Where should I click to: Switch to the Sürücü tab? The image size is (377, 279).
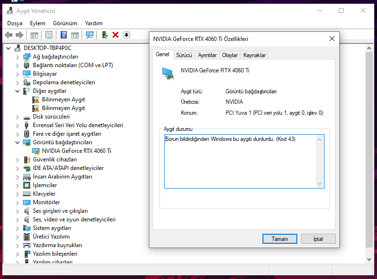click(x=184, y=55)
